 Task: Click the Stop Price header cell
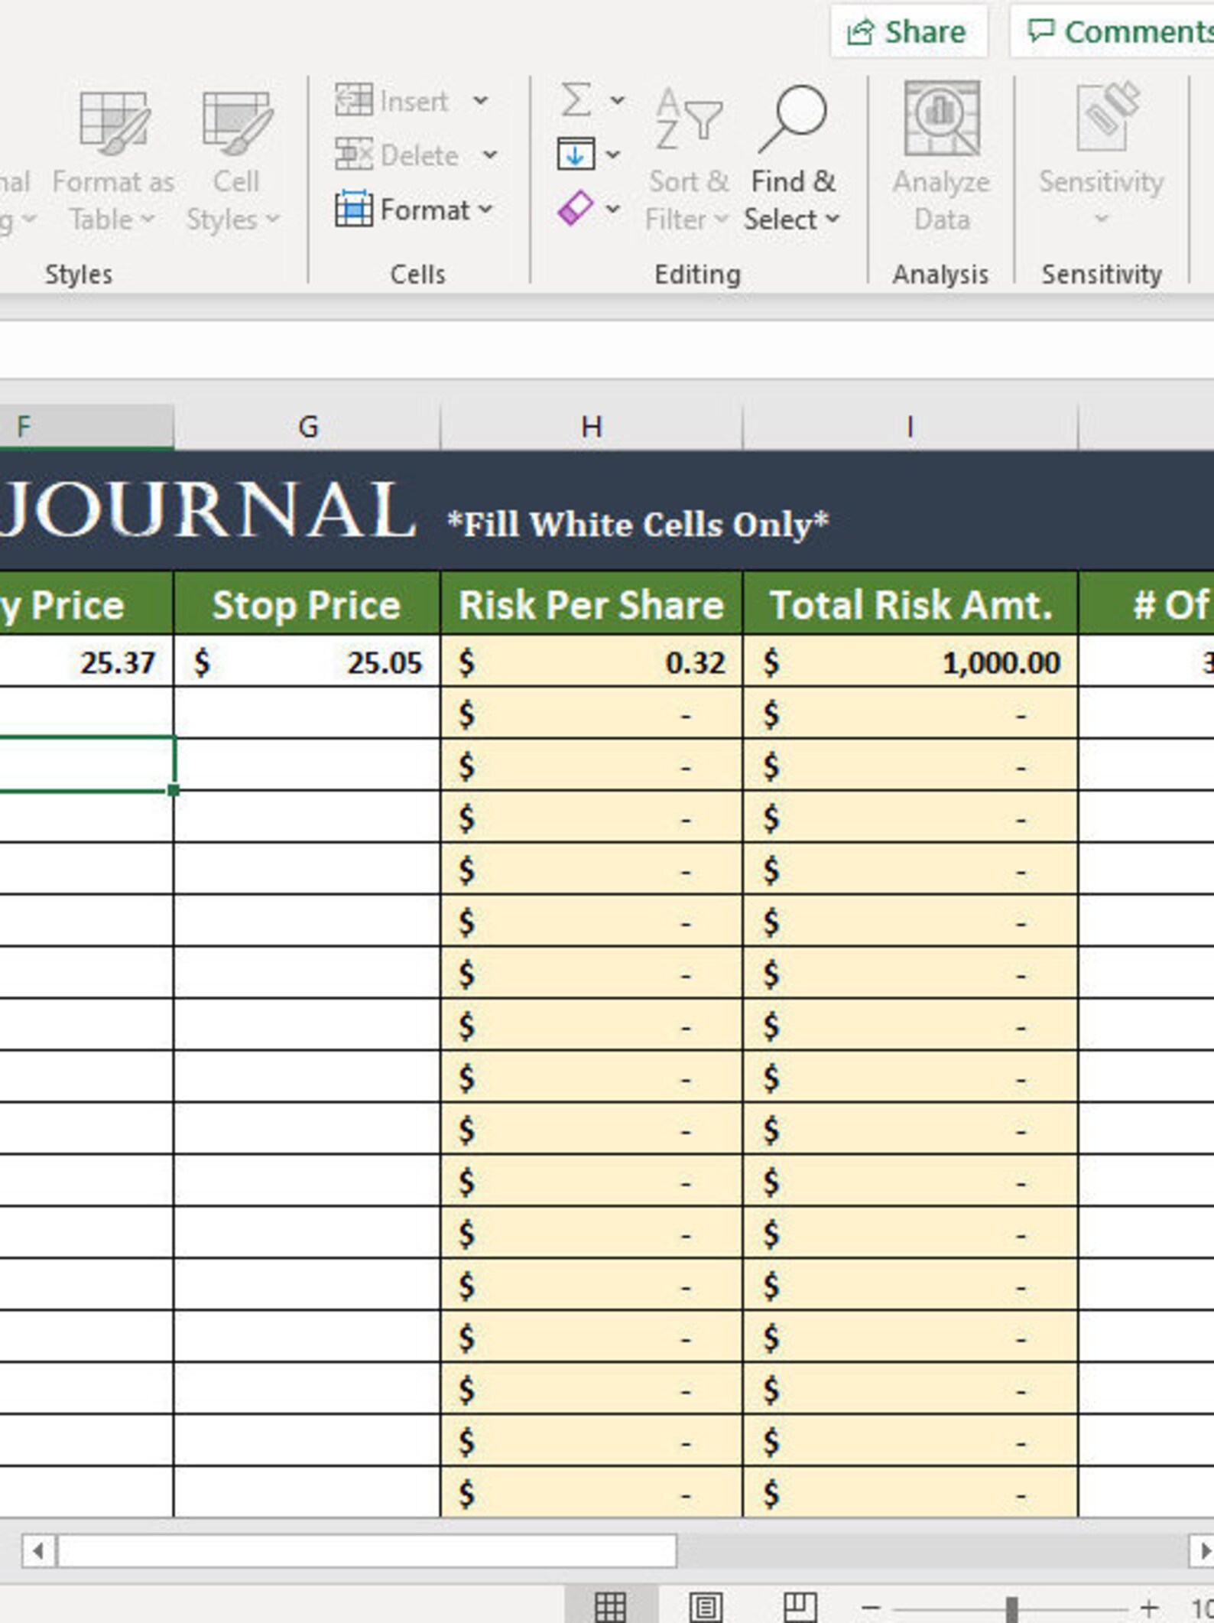[307, 604]
